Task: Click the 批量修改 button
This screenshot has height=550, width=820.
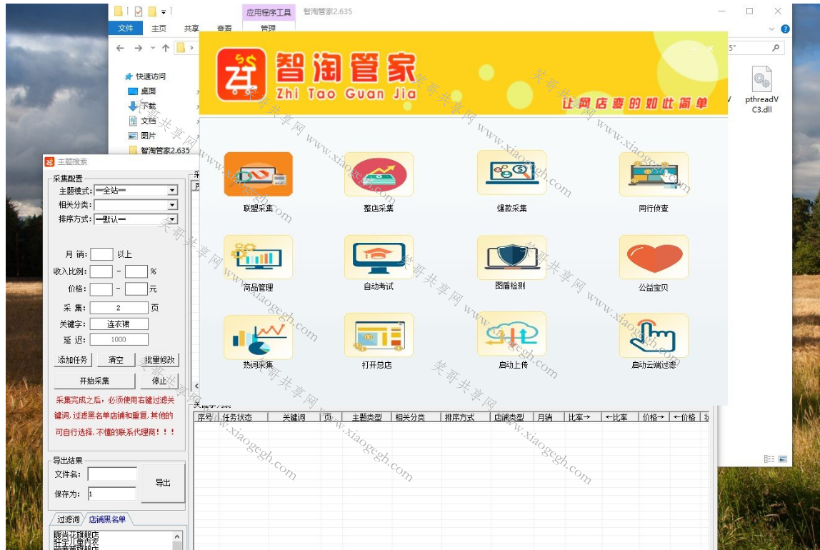Action: (159, 360)
